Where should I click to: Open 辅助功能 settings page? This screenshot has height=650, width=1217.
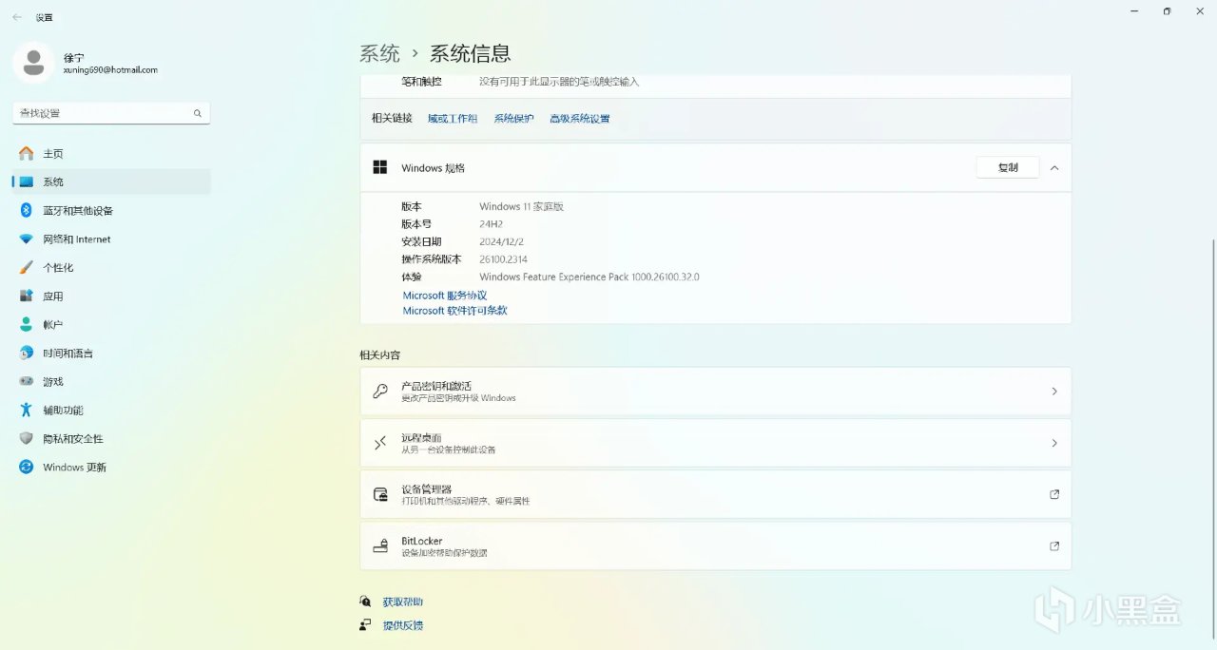111,410
